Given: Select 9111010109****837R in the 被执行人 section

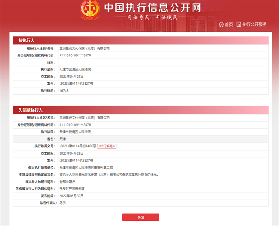Looking at the screenshot, I should [x=75, y=55].
